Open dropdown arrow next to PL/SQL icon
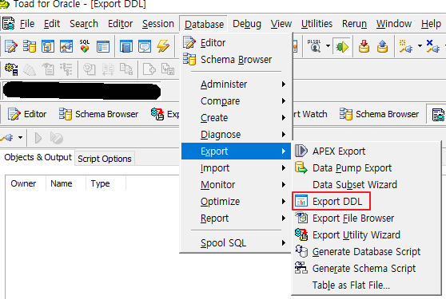The width and height of the screenshot is (446, 299). click(328, 46)
